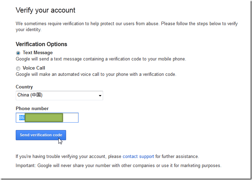Viewport: 252px width, 180px height.
Task: Focus the empty end of the Phone number field
Action: click(71, 118)
